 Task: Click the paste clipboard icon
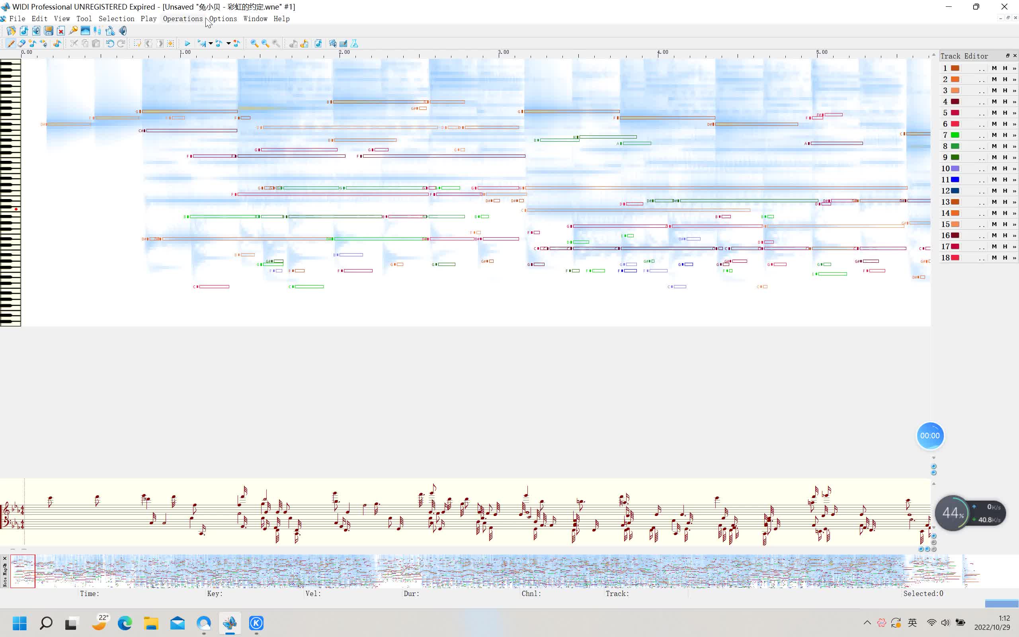96,43
